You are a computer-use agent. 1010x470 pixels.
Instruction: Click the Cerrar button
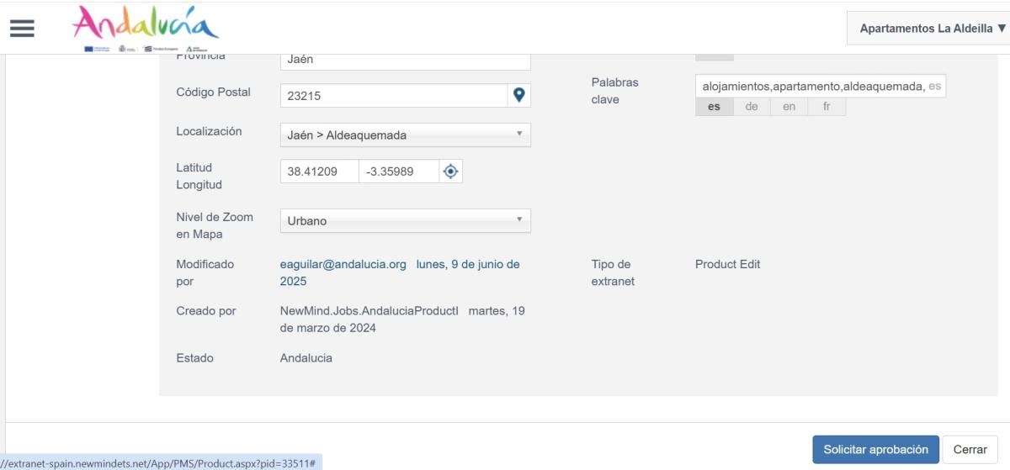970,449
